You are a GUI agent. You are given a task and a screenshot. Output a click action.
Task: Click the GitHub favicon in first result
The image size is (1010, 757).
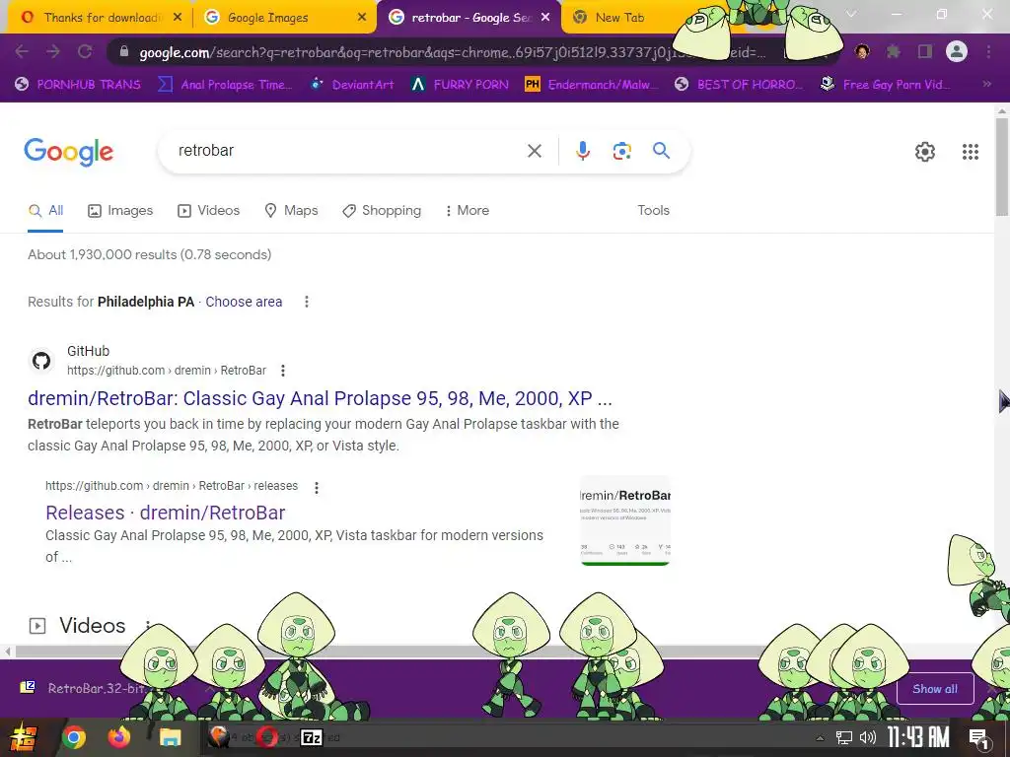[41, 361]
